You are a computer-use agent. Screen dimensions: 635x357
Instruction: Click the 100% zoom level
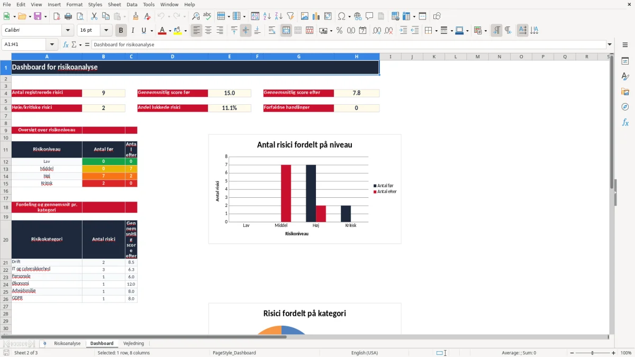626,353
